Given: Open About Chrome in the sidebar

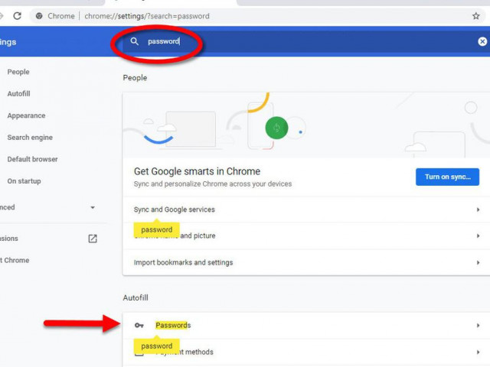Looking at the screenshot, I should point(15,260).
